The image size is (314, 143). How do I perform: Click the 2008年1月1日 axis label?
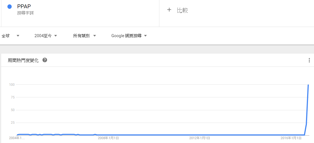click(108, 138)
